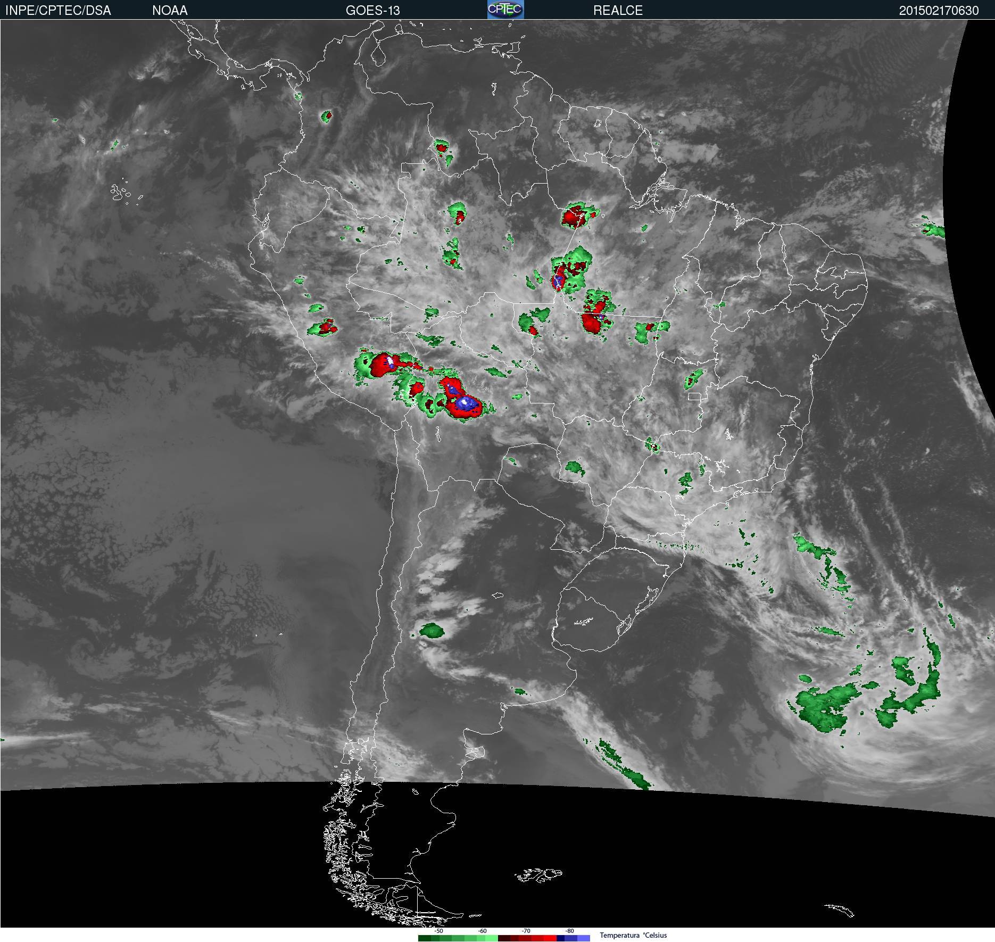Click the -60 value on the legend
This screenshot has width=995, height=942.
coord(482,931)
